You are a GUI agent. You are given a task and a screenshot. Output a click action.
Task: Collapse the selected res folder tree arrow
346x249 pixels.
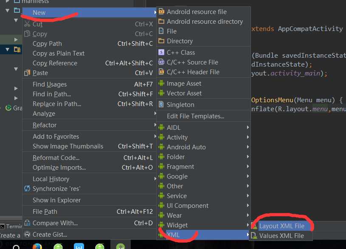coord(8,49)
